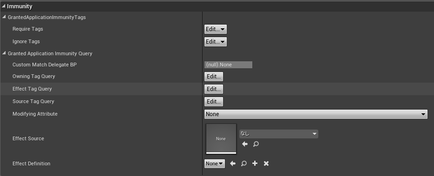434x176 pixels.
Task: Edit the Source Tag Query
Action: pos(214,102)
